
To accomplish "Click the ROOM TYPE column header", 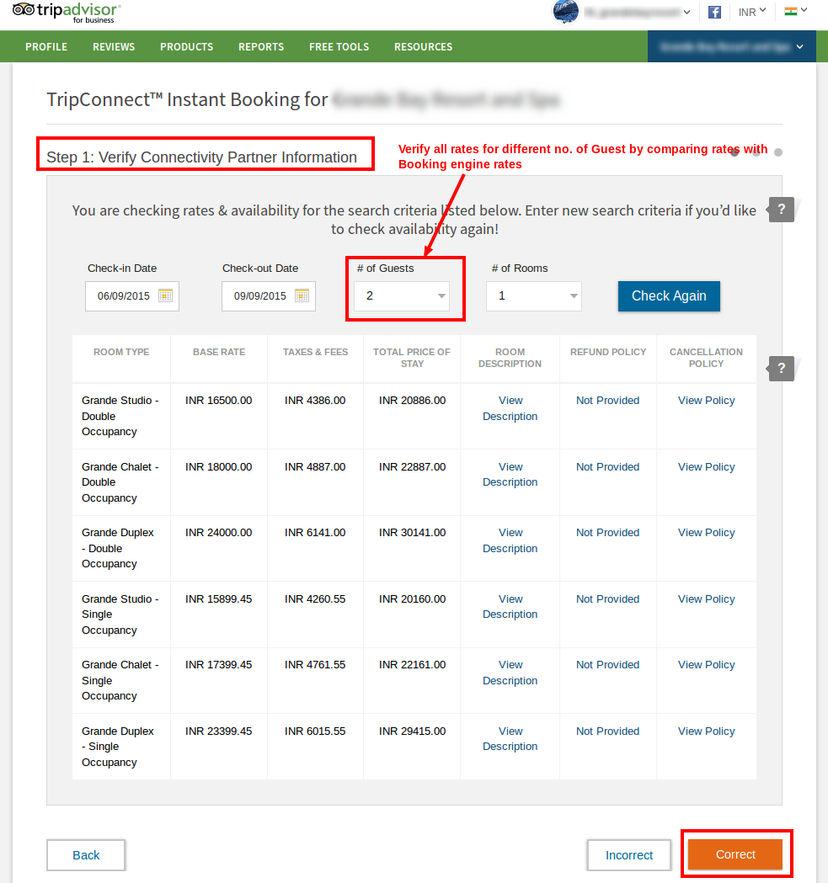I will pyautogui.click(x=121, y=352).
